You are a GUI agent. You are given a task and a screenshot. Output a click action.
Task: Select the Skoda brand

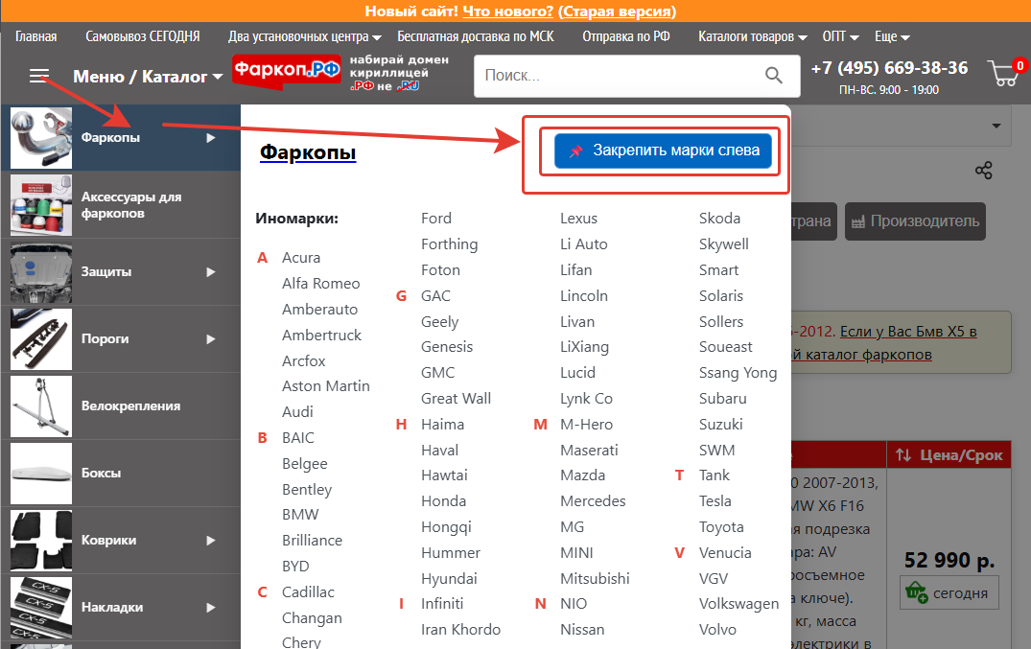coord(719,219)
